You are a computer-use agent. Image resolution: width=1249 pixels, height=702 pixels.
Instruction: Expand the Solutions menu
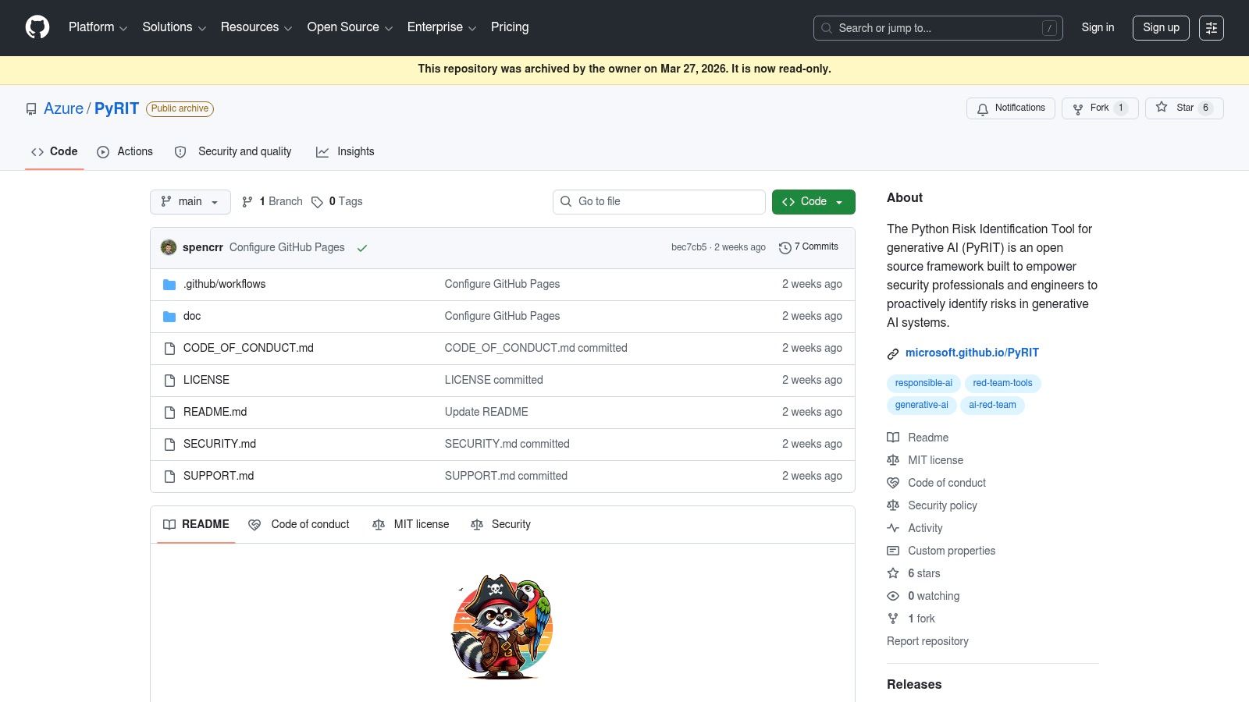(173, 27)
